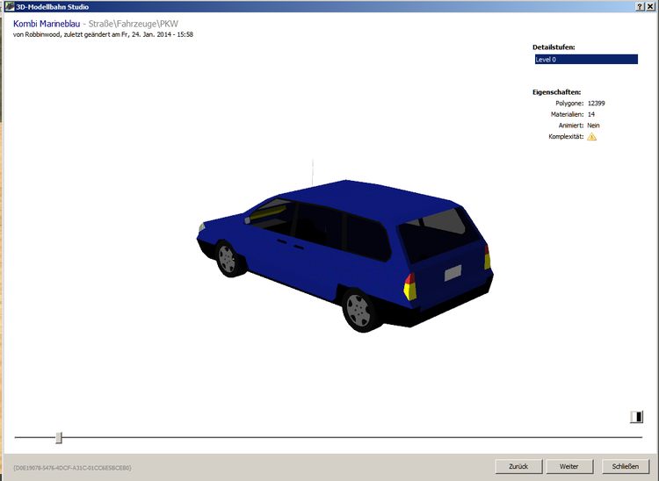Click the Polygone value 12399
Image resolution: width=659 pixels, height=481 pixels.
pyautogui.click(x=597, y=104)
